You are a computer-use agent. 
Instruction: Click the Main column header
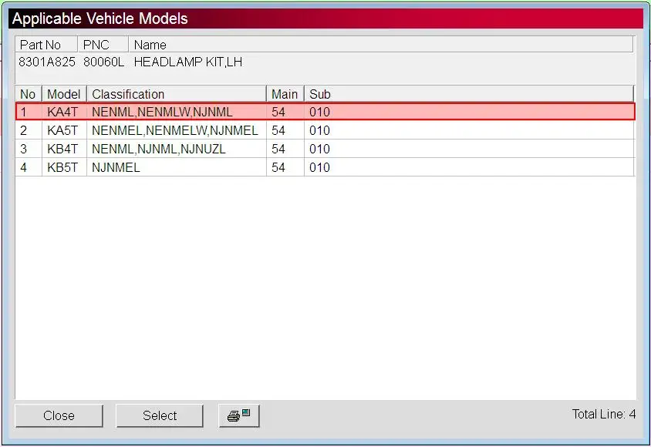[285, 94]
